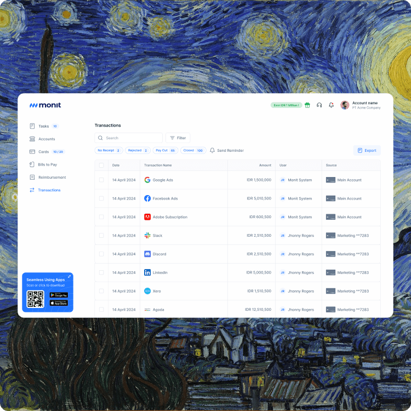
Task: Click the Google Play download badge
Action: 59,295
